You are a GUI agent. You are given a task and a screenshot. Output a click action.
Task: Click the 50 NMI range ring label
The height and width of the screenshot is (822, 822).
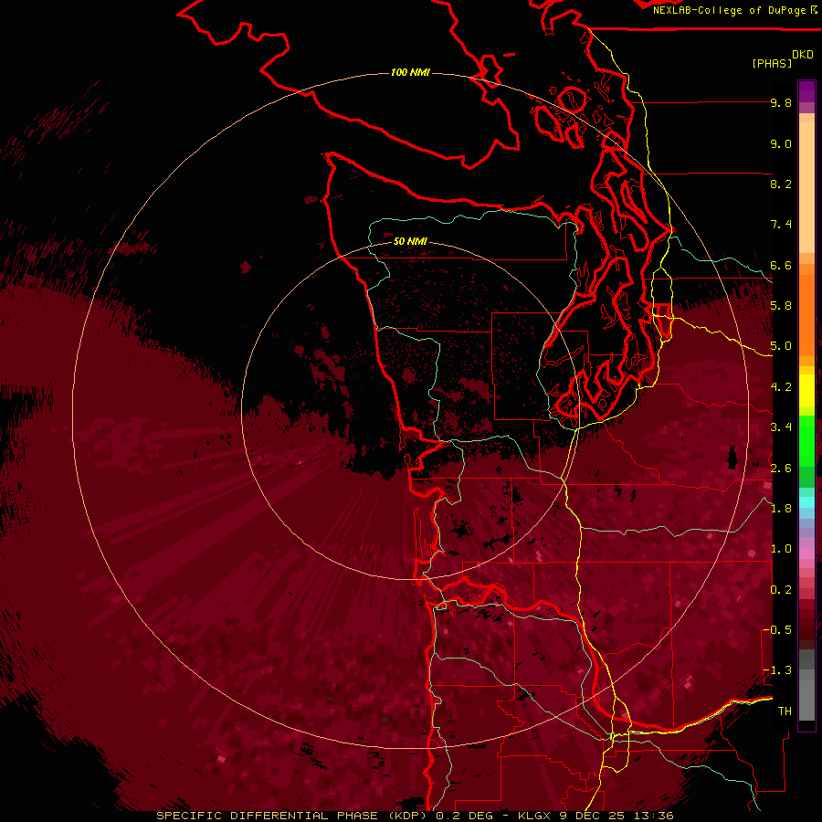[410, 241]
